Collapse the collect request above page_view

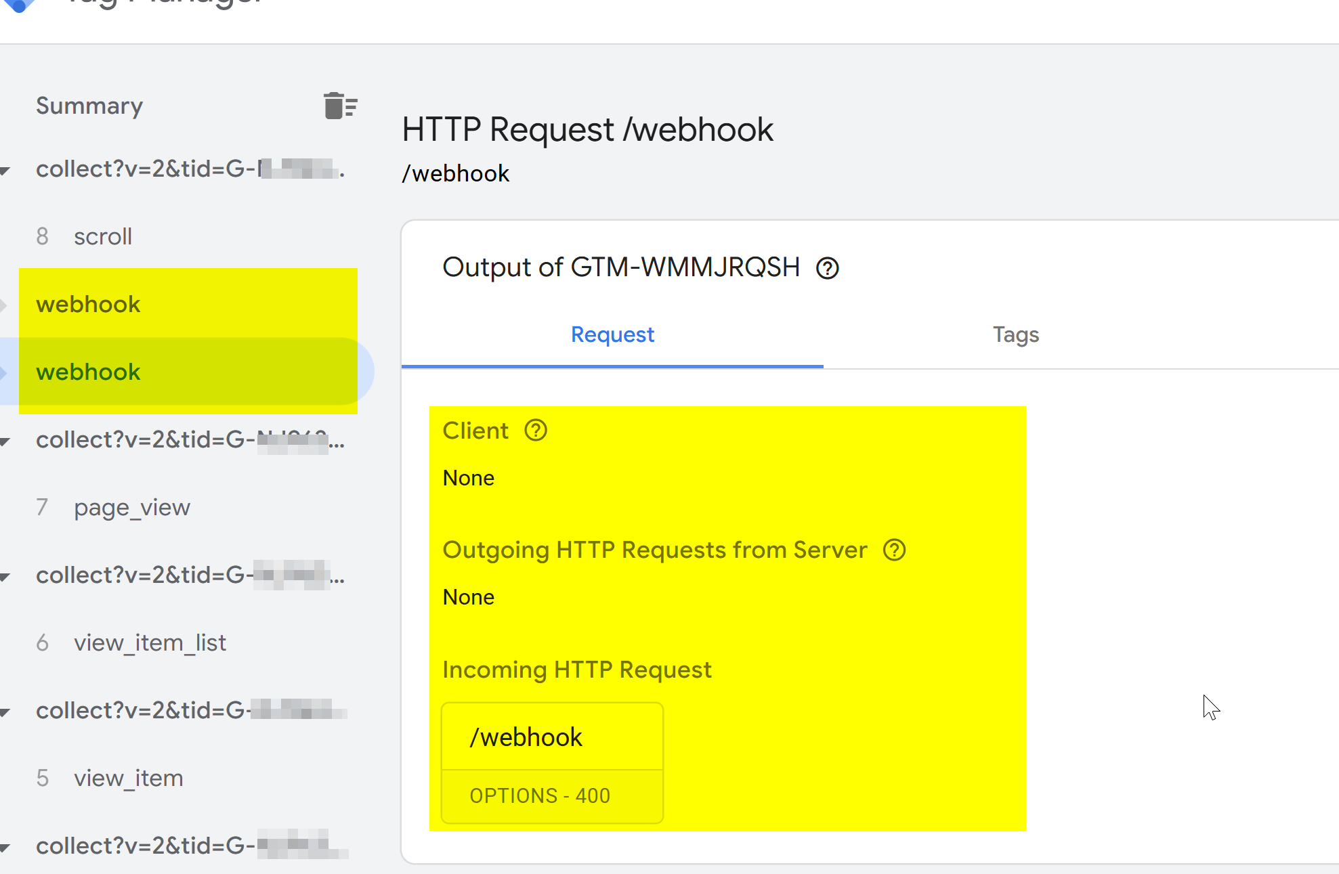click(5, 441)
